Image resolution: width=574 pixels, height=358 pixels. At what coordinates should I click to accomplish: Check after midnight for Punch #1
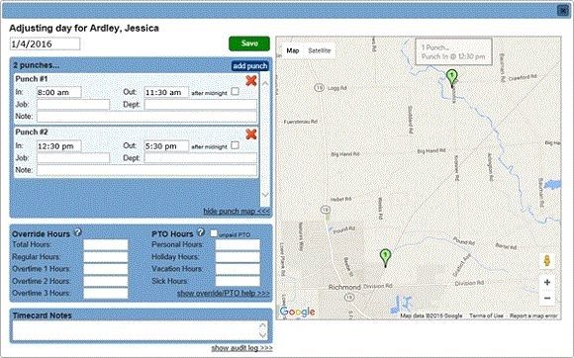pyautogui.click(x=235, y=91)
